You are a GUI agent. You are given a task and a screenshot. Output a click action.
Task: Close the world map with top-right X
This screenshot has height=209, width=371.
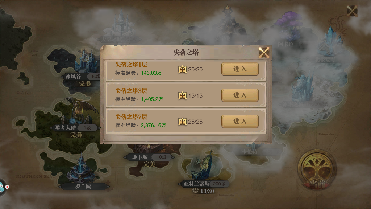click(x=352, y=11)
